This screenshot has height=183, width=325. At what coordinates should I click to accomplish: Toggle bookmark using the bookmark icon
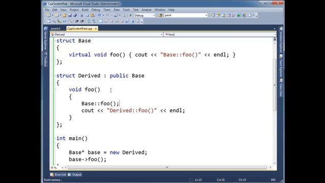101,21
